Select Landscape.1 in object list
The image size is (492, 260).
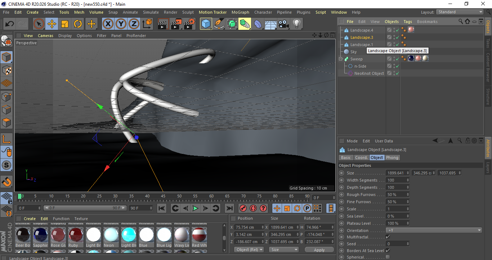(x=362, y=45)
